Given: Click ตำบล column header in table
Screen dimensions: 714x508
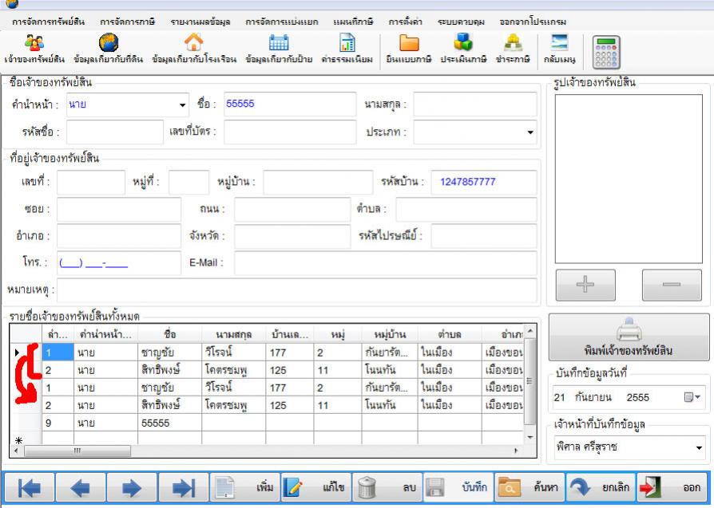Looking at the screenshot, I should pyautogui.click(x=450, y=335).
